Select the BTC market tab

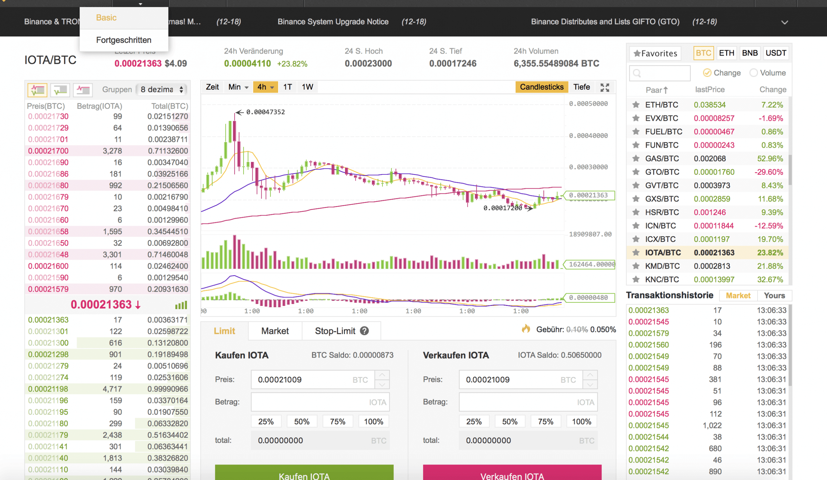pyautogui.click(x=703, y=53)
